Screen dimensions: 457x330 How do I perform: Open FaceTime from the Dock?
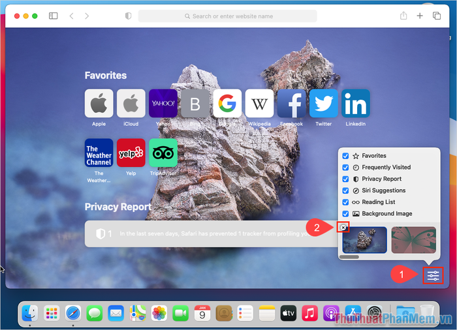tap(181, 314)
